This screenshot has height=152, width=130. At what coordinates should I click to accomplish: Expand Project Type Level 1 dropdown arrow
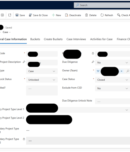[x=127, y=110]
